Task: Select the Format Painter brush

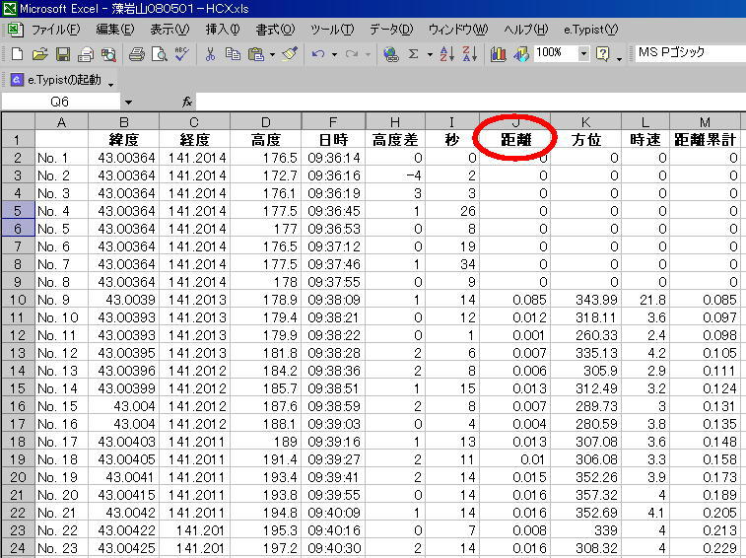Action: coord(289,53)
